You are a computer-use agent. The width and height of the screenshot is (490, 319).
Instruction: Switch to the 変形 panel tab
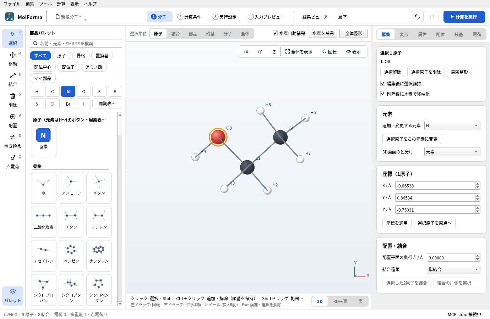click(x=404, y=34)
